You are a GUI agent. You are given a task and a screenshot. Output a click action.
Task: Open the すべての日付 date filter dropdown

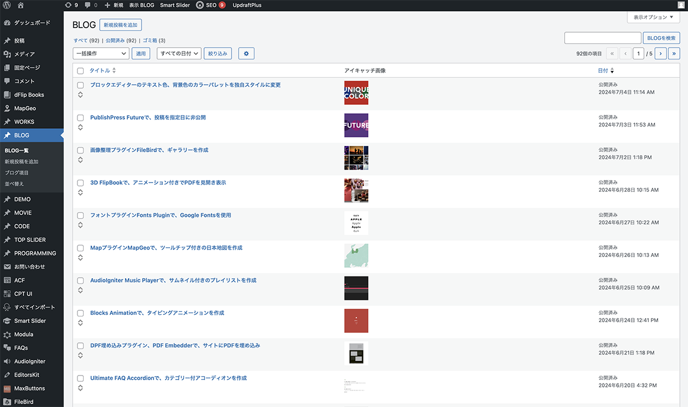(x=179, y=53)
